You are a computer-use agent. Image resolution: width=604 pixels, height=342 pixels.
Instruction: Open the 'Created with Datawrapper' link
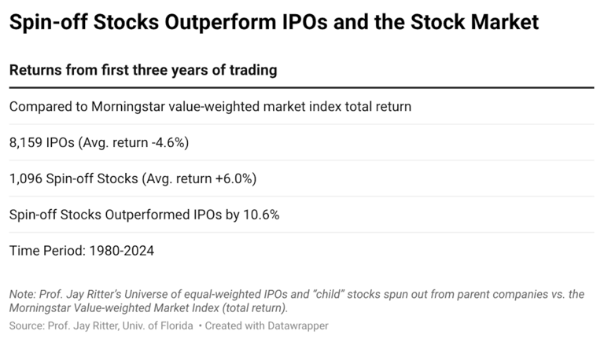[x=267, y=325]
